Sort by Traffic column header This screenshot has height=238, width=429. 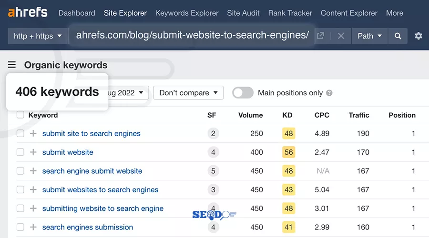(358, 115)
